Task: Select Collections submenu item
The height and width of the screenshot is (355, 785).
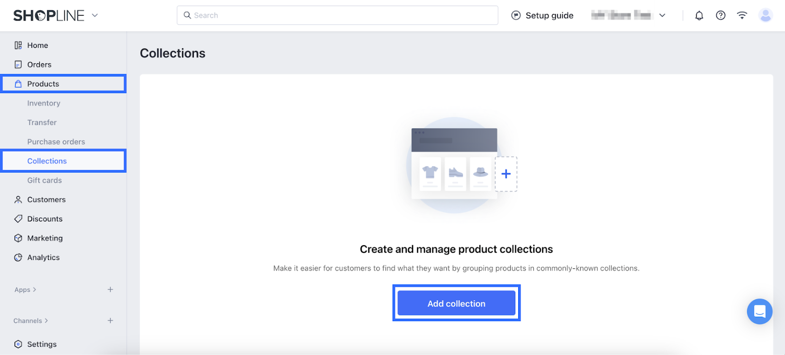Action: tap(63, 161)
